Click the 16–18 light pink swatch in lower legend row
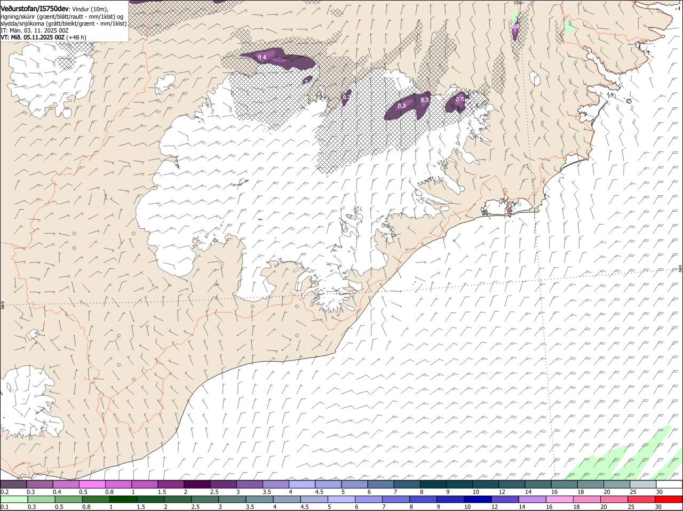The image size is (683, 511). 559,500
